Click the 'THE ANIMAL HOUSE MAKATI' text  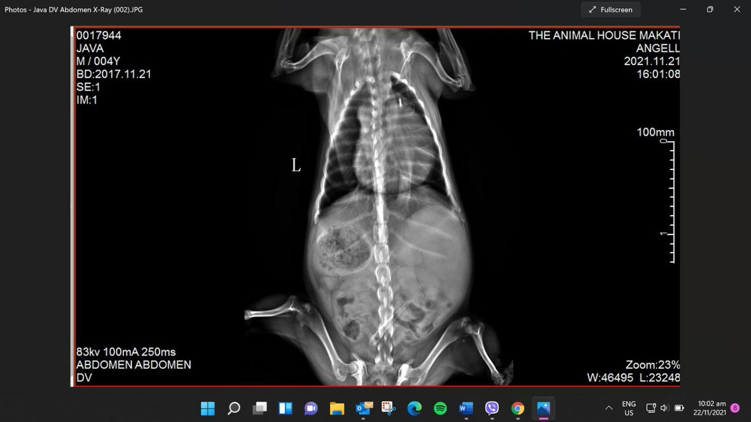pos(605,36)
